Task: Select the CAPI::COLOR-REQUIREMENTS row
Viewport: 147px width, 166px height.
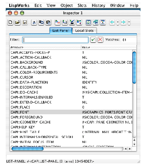Action: click(71, 72)
